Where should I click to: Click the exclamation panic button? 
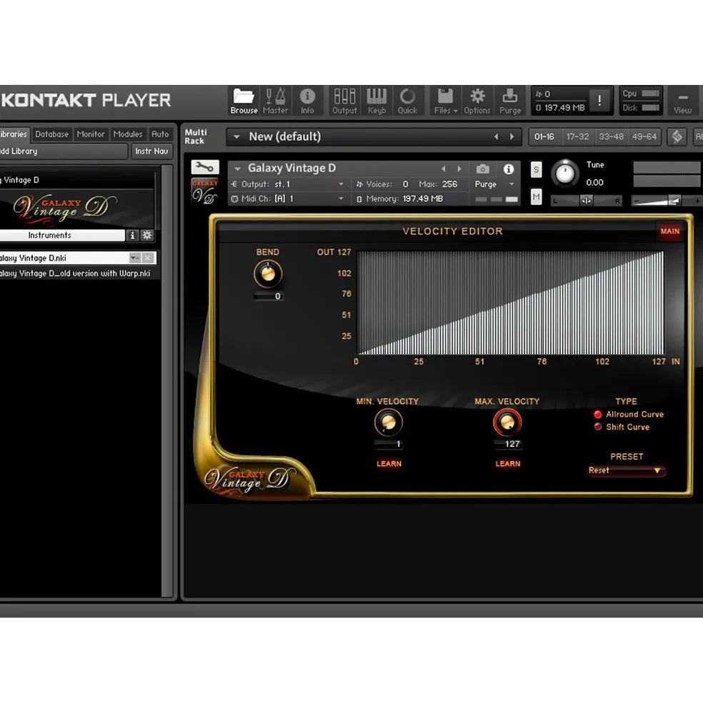(x=599, y=101)
